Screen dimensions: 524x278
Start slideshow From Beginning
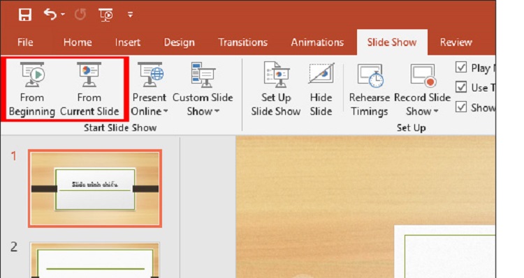[32, 89]
